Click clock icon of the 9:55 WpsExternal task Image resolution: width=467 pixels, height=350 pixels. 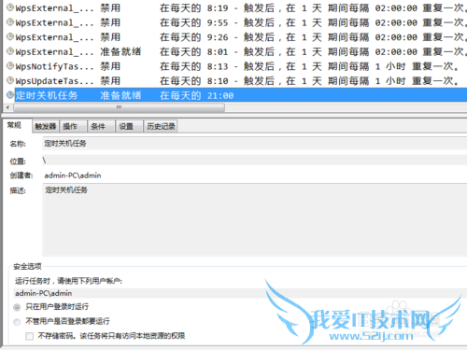coord(10,22)
